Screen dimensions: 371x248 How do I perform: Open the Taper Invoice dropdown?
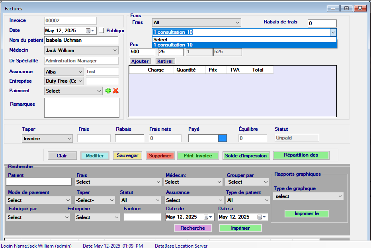click(69, 139)
